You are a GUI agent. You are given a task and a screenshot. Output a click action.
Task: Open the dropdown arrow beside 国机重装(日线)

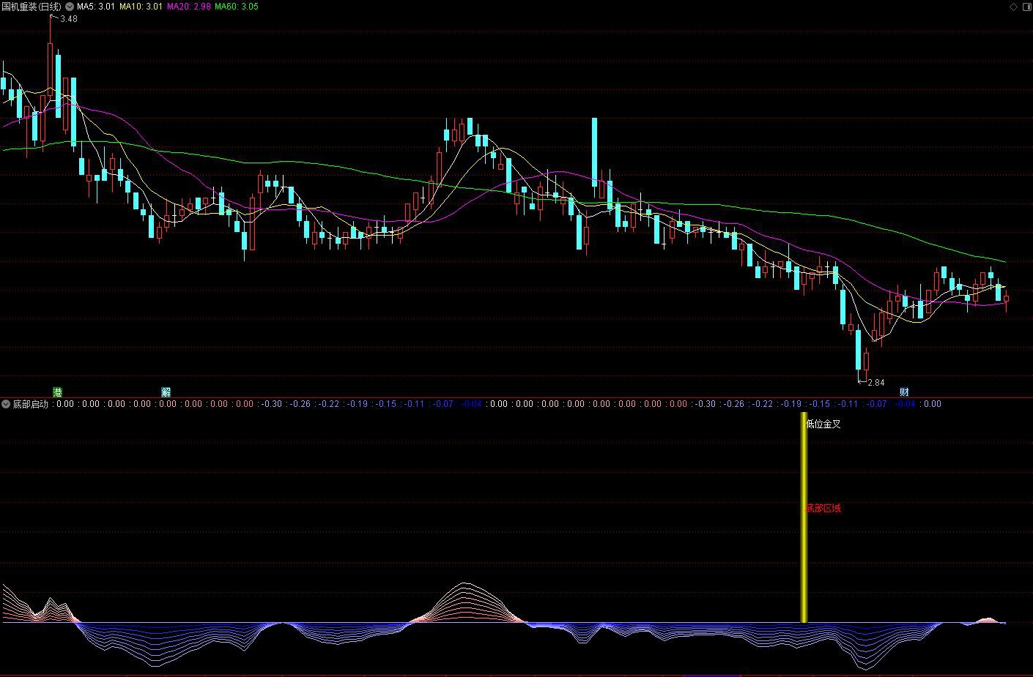click(x=70, y=7)
